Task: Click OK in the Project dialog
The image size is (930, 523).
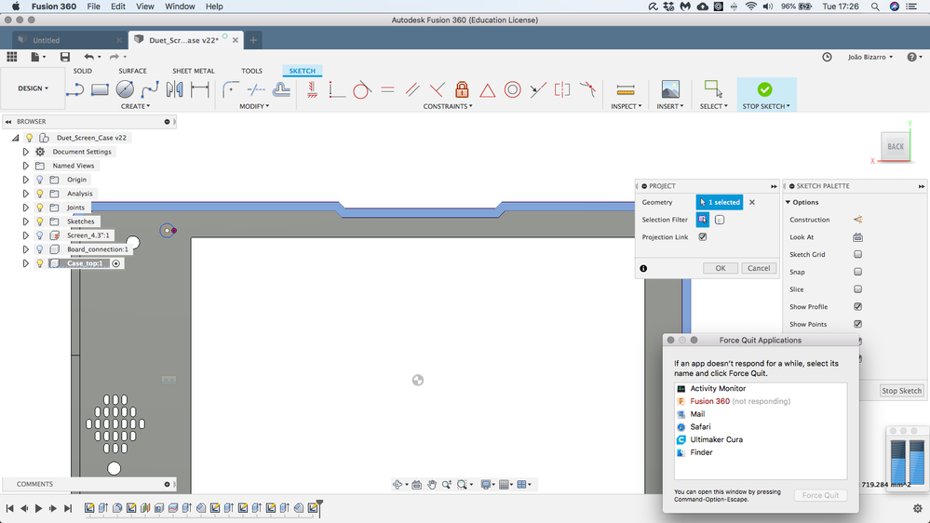Action: click(720, 268)
